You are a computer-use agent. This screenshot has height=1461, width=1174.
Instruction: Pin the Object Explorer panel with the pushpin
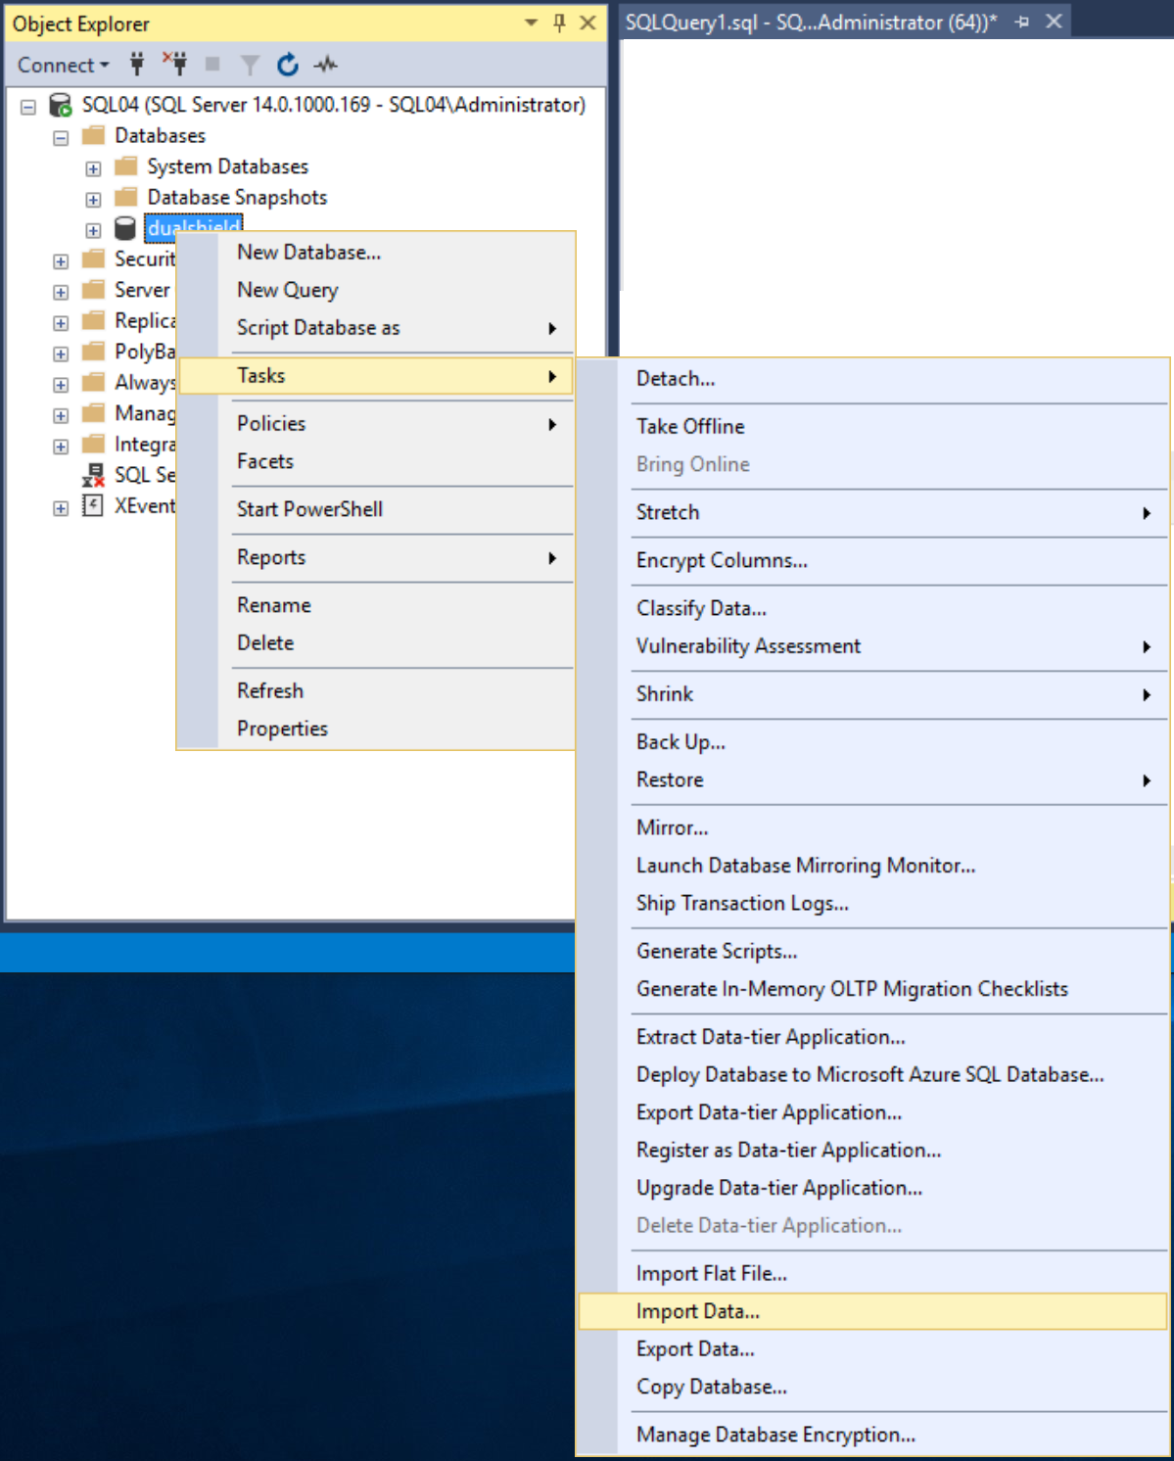[559, 23]
